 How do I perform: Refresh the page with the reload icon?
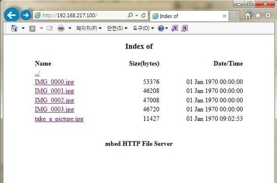(x=143, y=15)
